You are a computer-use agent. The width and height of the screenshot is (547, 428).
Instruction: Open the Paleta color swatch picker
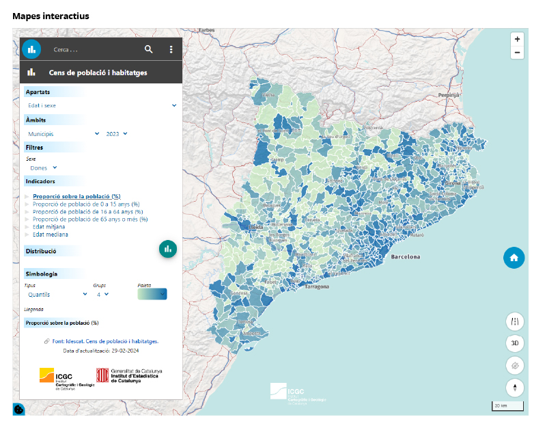pos(153,293)
